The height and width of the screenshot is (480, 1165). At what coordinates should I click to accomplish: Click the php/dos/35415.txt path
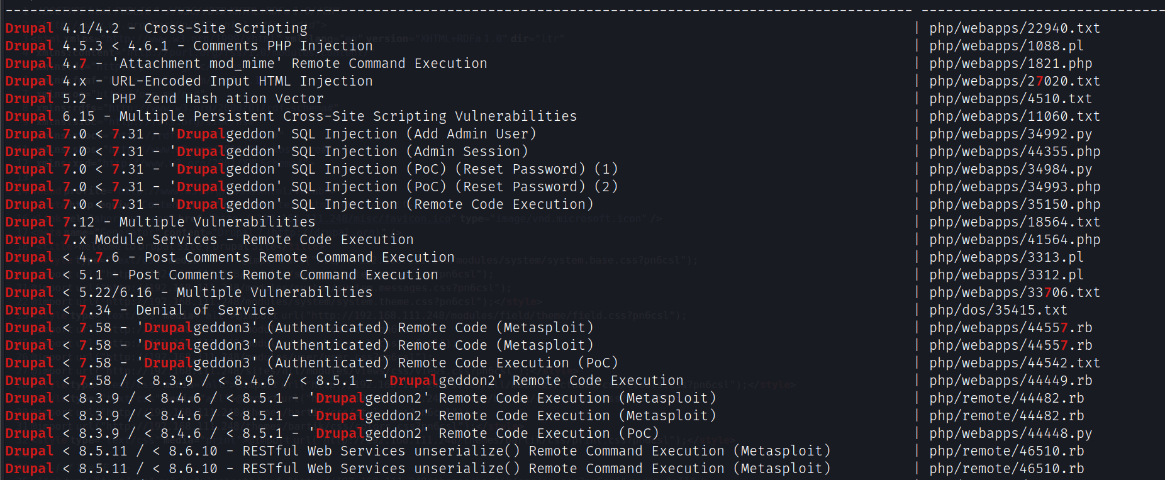coord(998,310)
